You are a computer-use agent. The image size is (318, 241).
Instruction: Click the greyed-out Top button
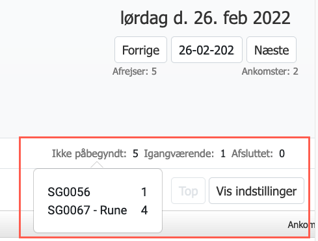[188, 191]
